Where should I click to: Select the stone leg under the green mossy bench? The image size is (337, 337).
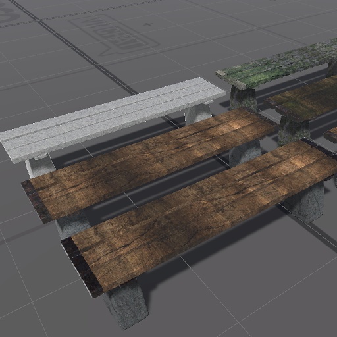[244, 98]
